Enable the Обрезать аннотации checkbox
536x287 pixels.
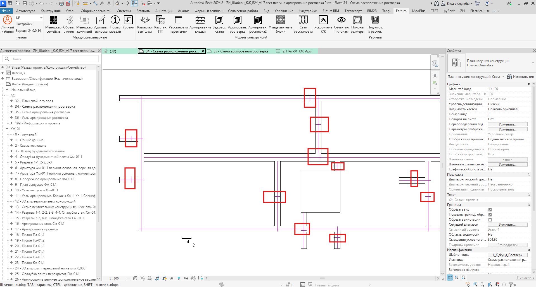coord(490,220)
